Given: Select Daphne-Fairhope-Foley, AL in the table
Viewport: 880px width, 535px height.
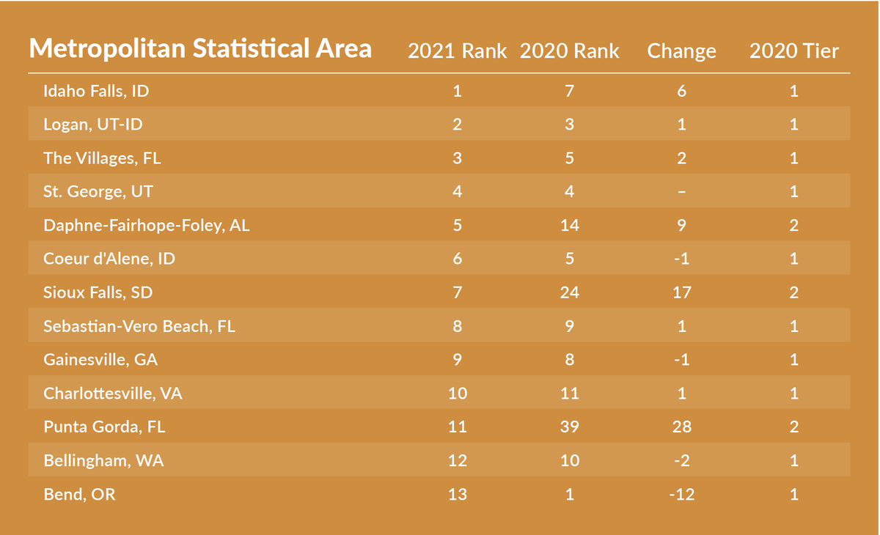Looking at the screenshot, I should (146, 226).
